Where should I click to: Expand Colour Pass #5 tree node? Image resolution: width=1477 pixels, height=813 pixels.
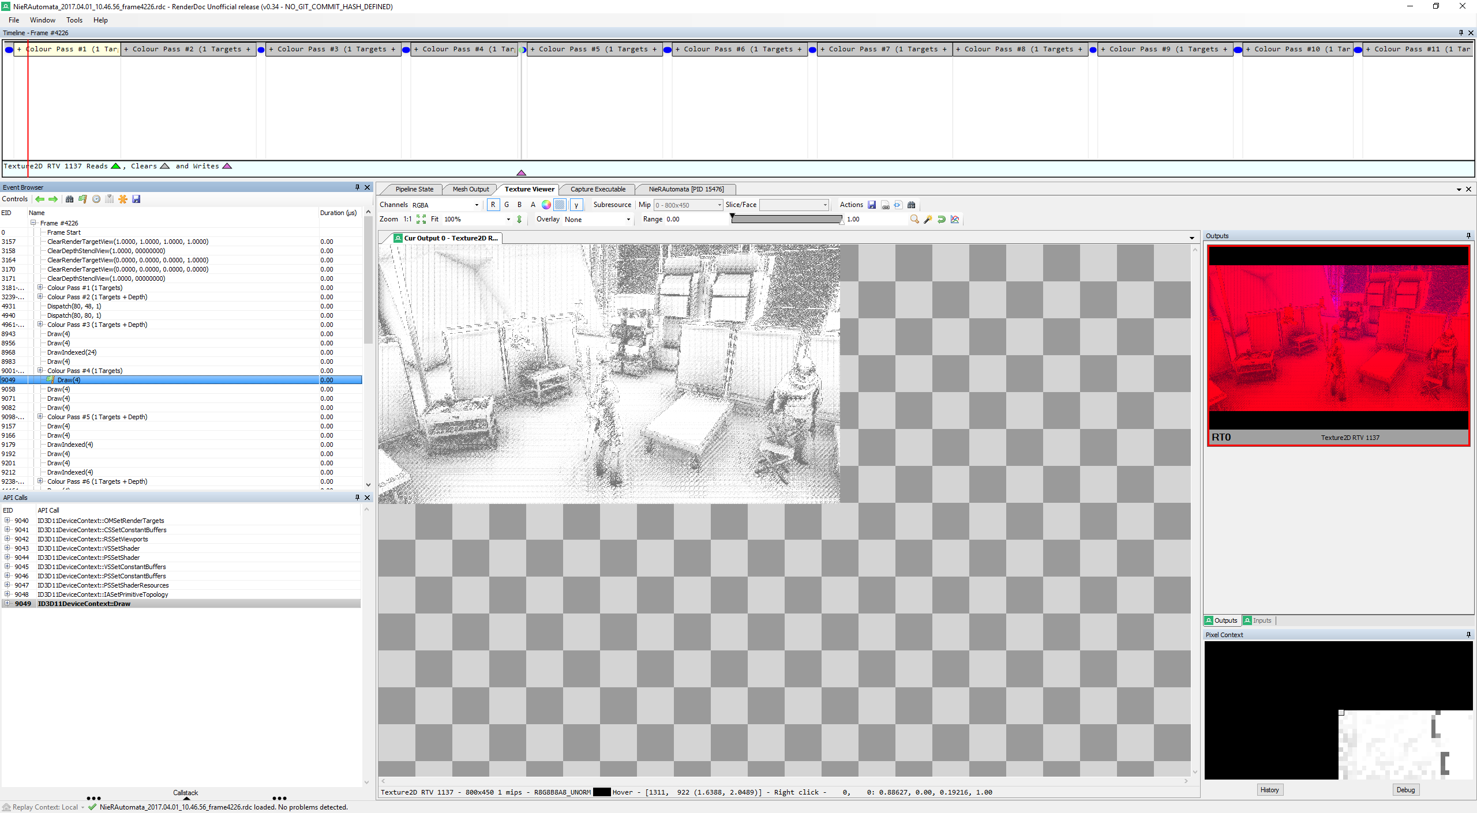(40, 416)
